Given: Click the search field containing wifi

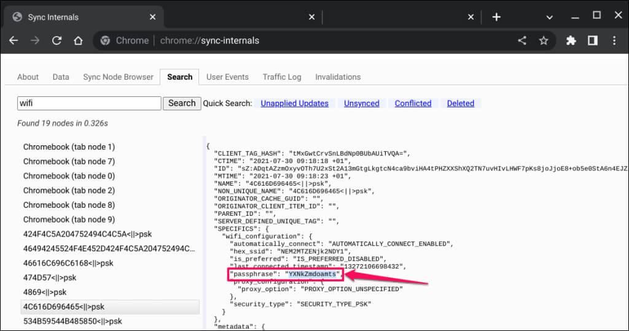Looking at the screenshot, I should click(89, 104).
